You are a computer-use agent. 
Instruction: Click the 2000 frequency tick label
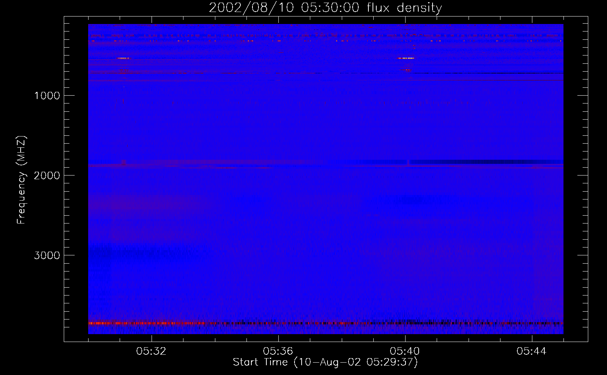tap(47, 175)
